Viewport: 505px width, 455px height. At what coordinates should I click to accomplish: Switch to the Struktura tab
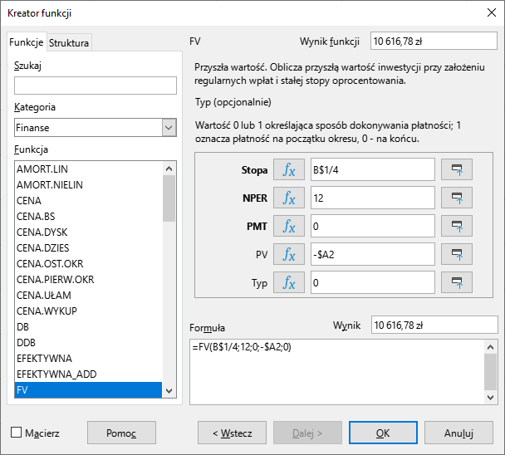(69, 42)
